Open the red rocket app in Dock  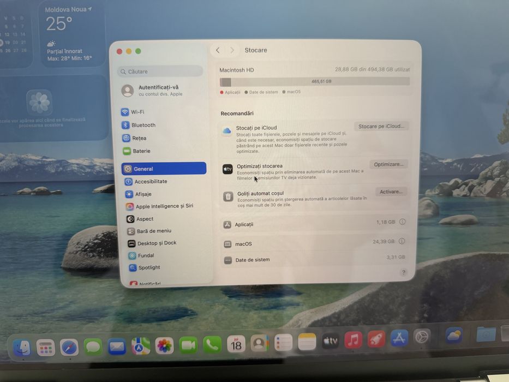(376, 339)
